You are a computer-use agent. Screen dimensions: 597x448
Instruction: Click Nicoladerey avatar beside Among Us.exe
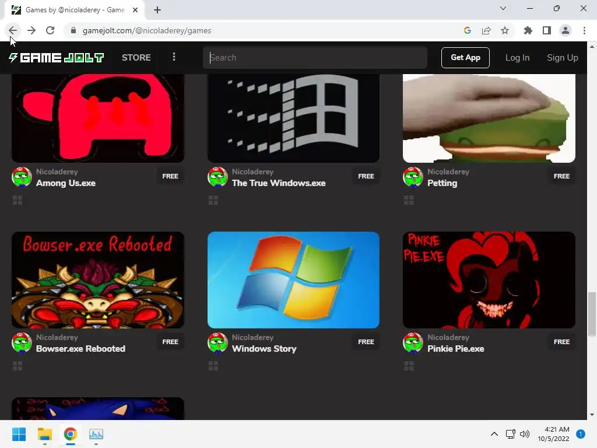click(22, 177)
